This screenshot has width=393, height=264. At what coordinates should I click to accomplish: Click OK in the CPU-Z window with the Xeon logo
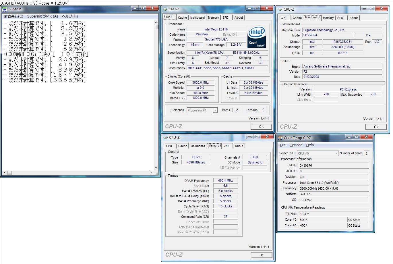click(261, 127)
